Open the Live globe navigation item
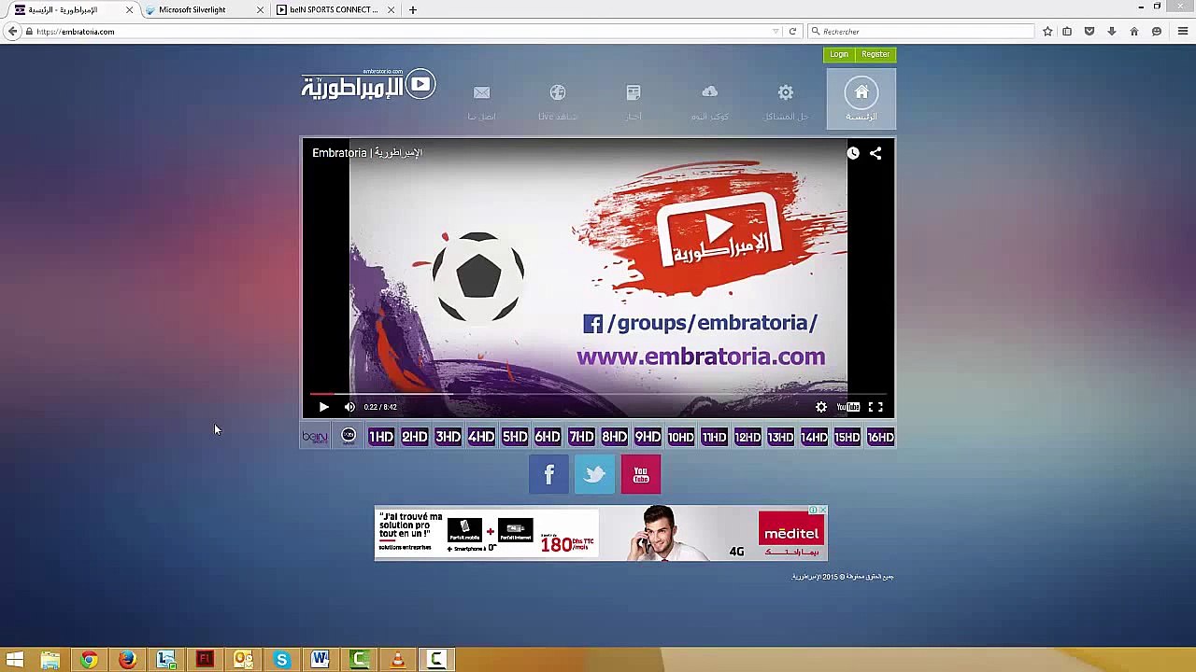The width and height of the screenshot is (1196, 672). tap(558, 101)
